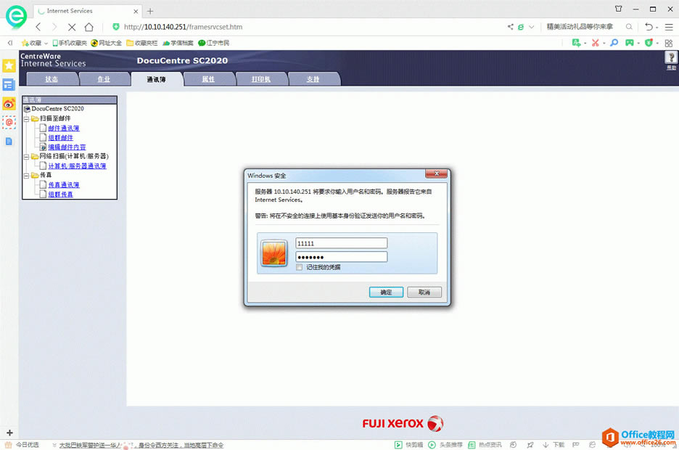The height and width of the screenshot is (450, 679).
Task: Open the hamburger main menu
Action: tap(669, 27)
